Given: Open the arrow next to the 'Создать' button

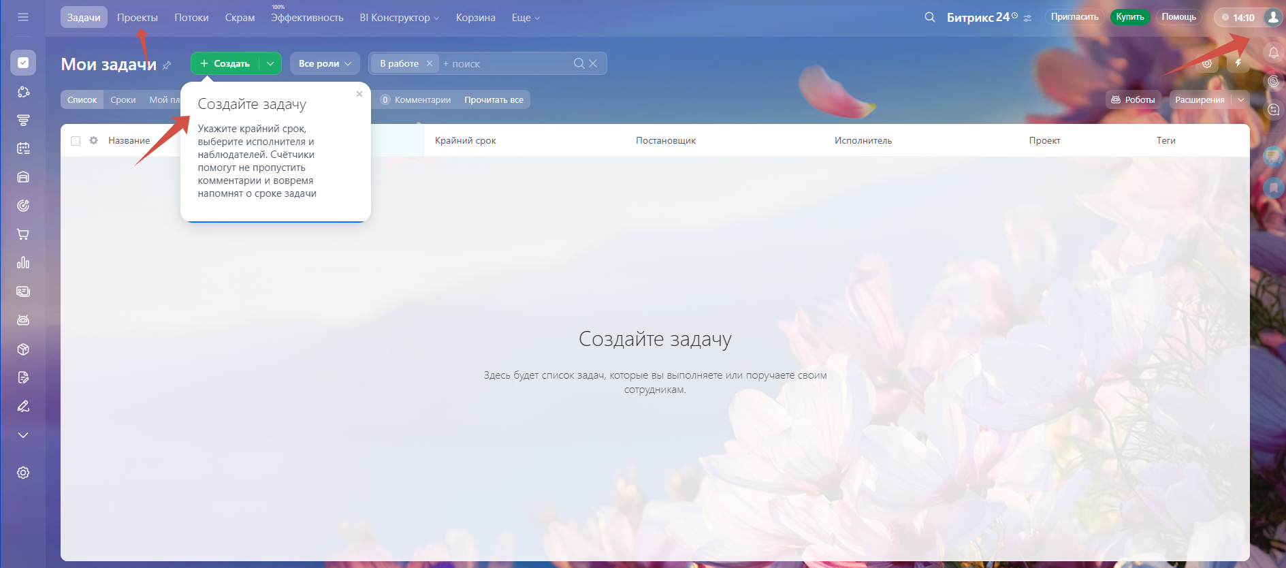Looking at the screenshot, I should pos(270,63).
